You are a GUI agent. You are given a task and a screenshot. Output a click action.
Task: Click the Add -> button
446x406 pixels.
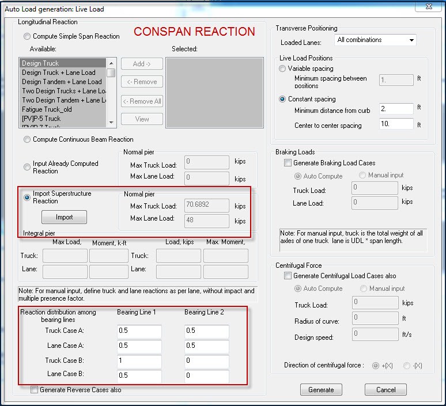tap(142, 64)
